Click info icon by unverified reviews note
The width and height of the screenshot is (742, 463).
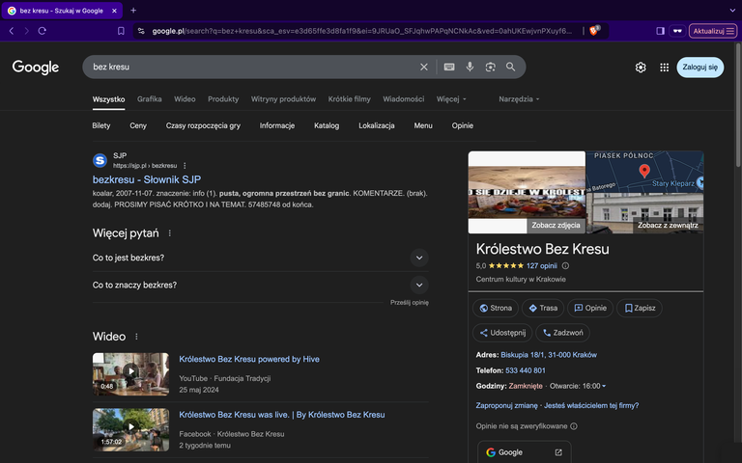pyautogui.click(x=574, y=426)
